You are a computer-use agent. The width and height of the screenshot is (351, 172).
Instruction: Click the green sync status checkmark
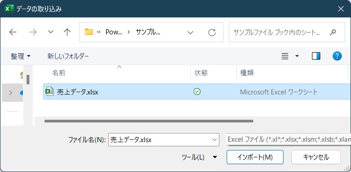pyautogui.click(x=197, y=91)
